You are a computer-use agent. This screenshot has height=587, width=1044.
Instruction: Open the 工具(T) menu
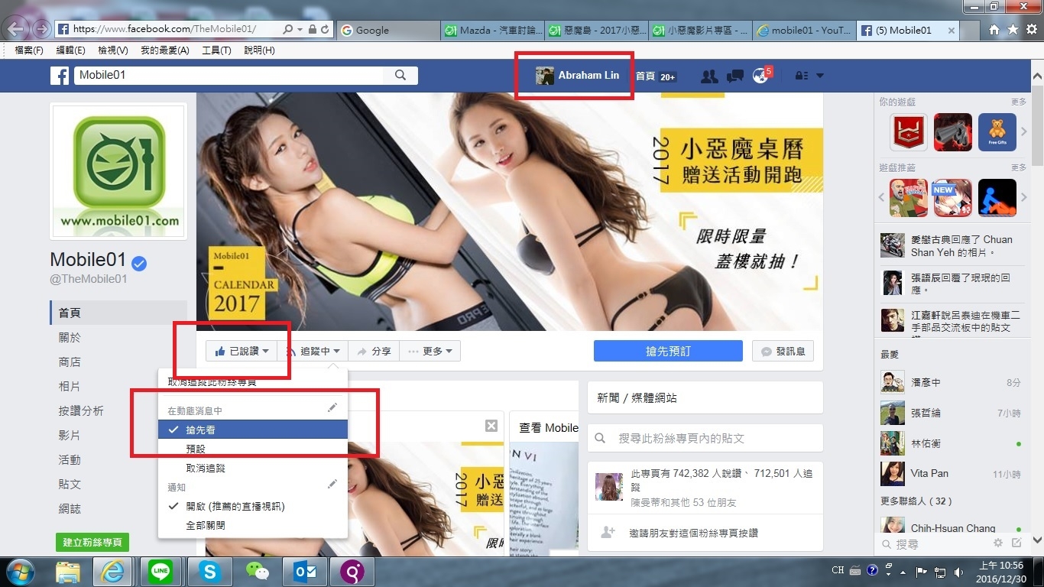pos(216,50)
